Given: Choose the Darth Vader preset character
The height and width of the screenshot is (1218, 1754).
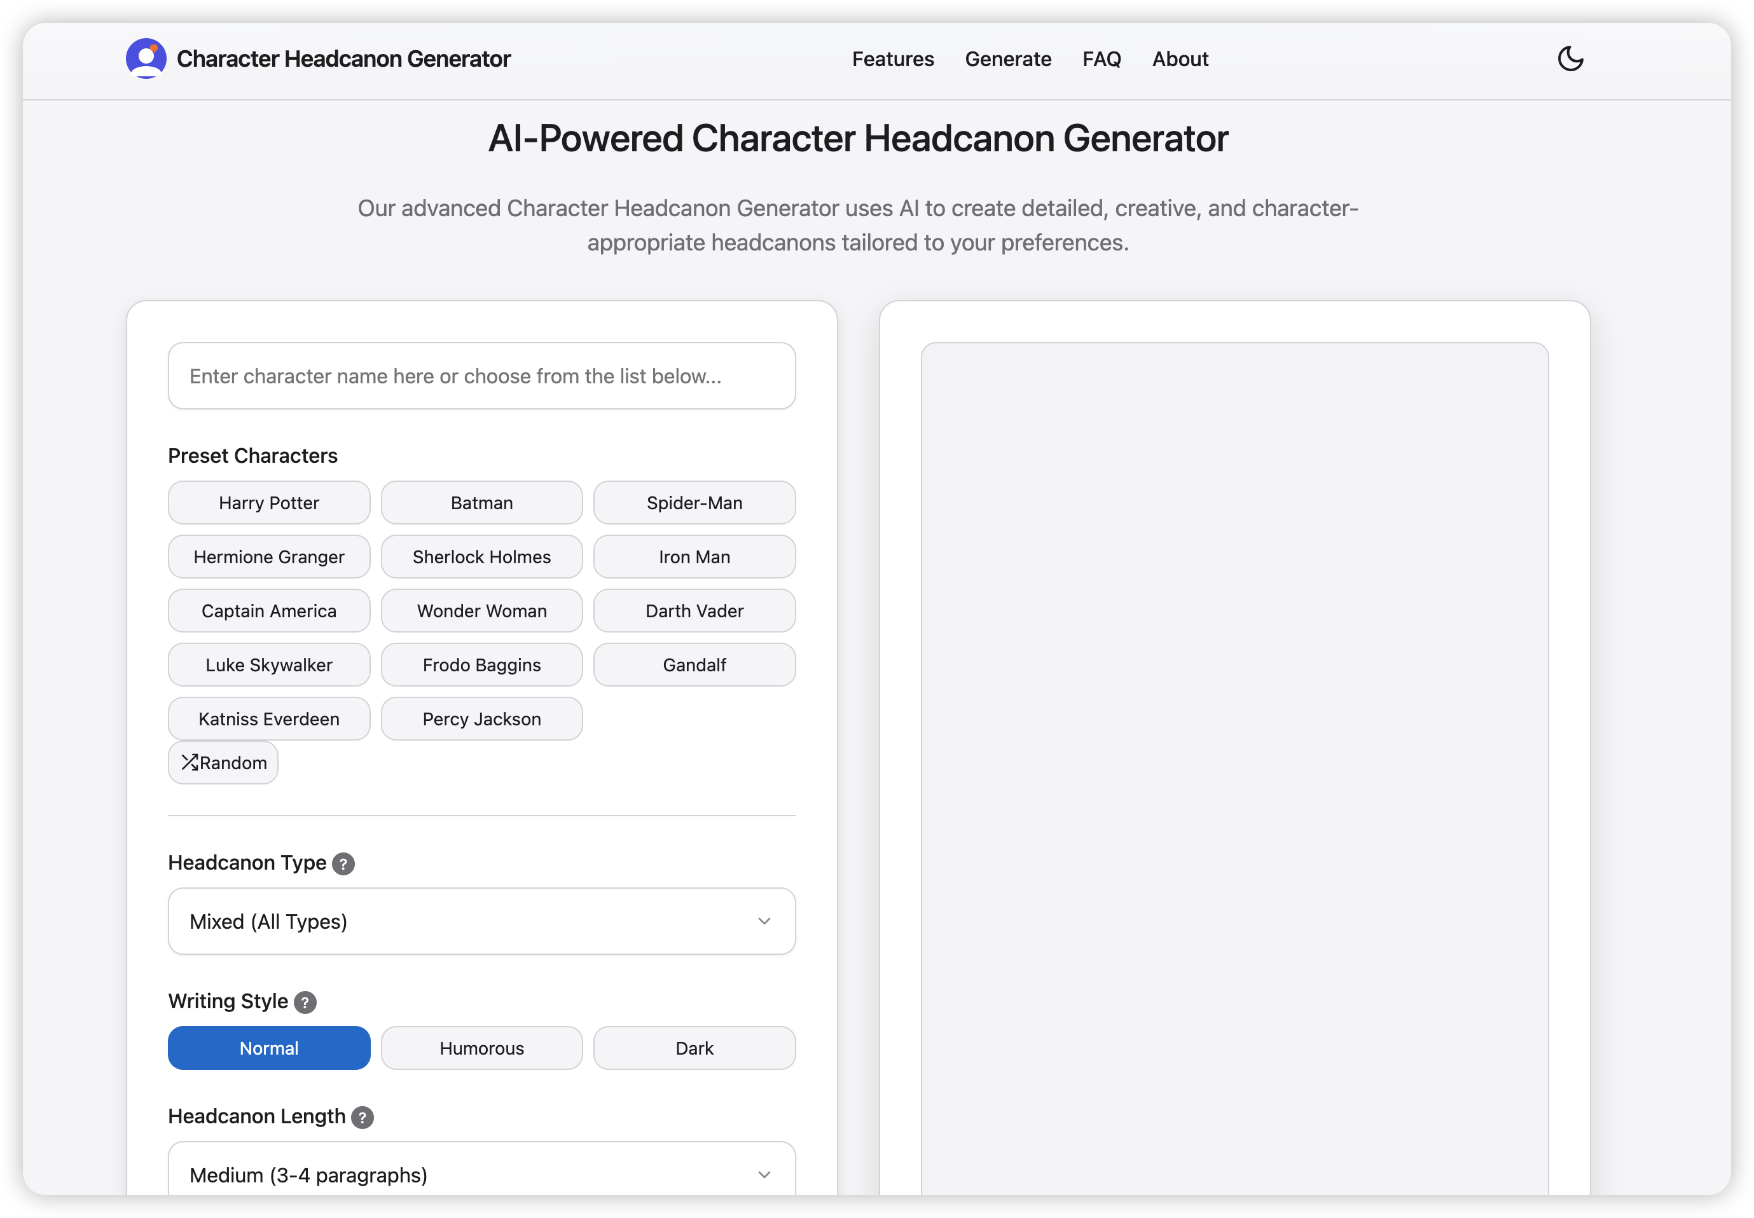Looking at the screenshot, I should 694,610.
